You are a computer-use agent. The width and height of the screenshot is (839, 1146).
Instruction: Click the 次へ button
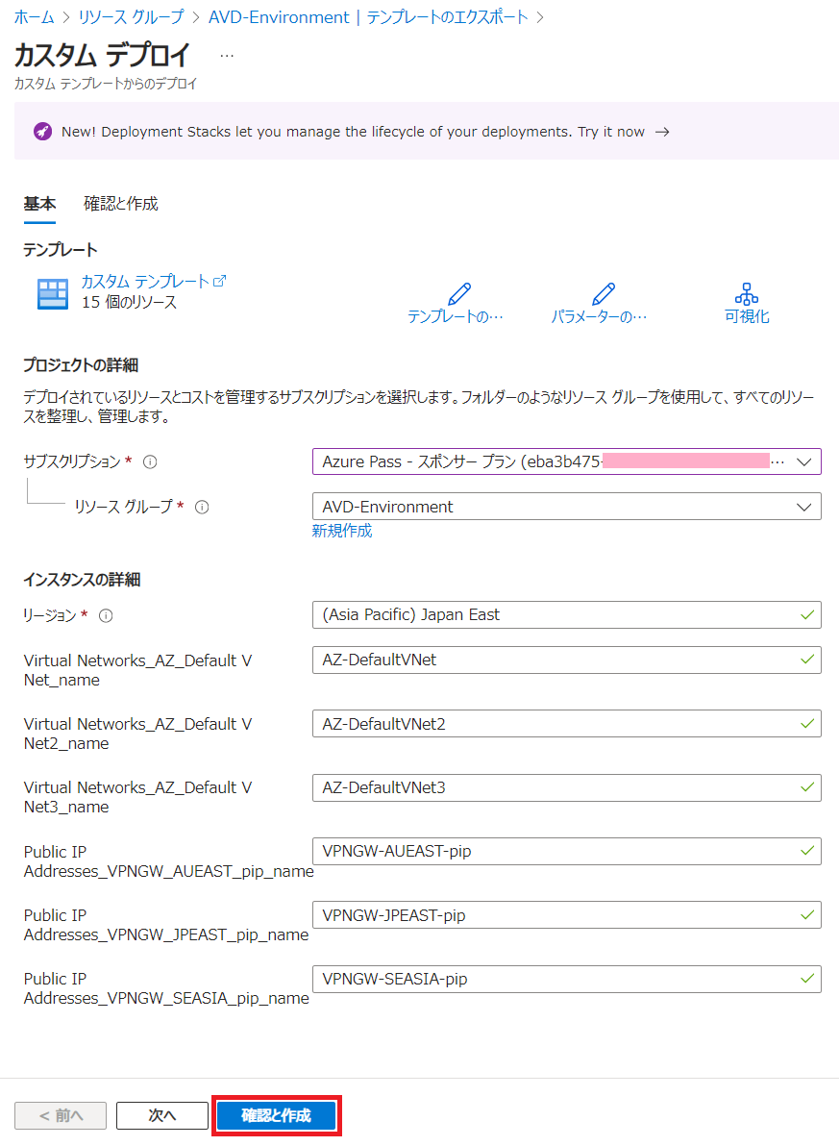[162, 1115]
